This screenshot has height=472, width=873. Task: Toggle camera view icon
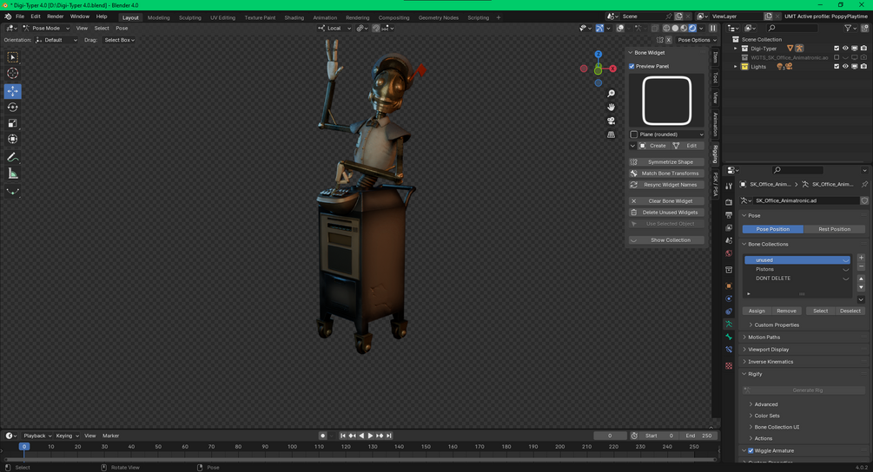(611, 121)
